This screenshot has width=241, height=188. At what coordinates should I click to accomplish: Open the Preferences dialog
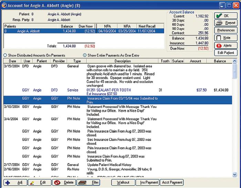point(226,31)
